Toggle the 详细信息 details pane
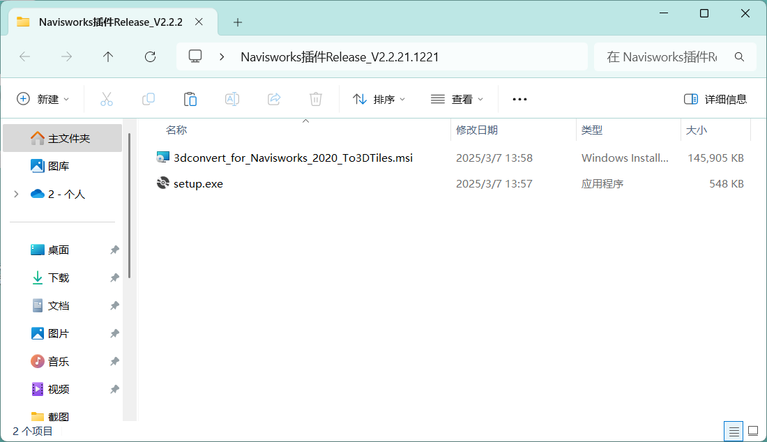 click(x=715, y=99)
